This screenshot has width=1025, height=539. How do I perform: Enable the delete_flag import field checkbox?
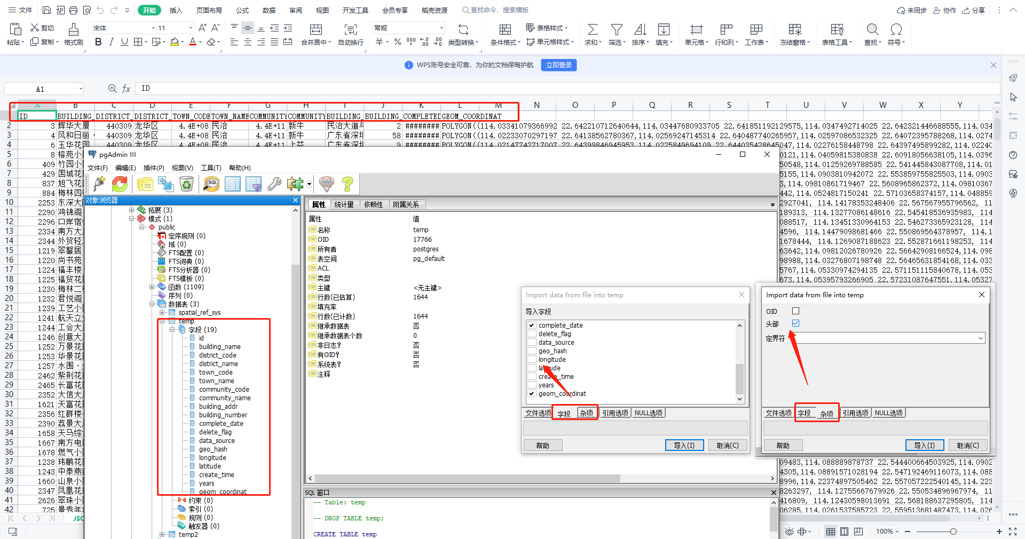(532, 334)
